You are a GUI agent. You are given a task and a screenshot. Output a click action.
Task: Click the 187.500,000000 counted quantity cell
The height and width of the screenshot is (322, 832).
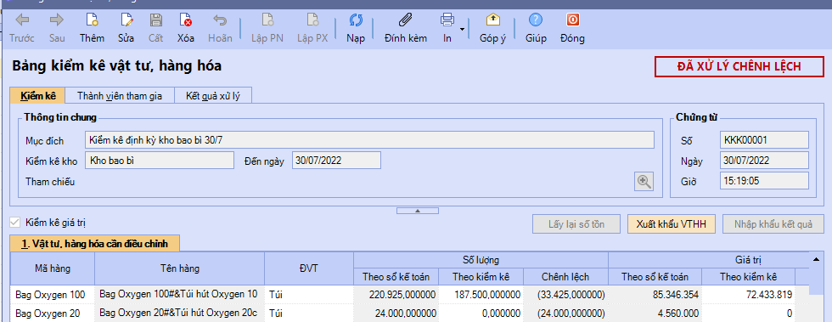(481, 294)
